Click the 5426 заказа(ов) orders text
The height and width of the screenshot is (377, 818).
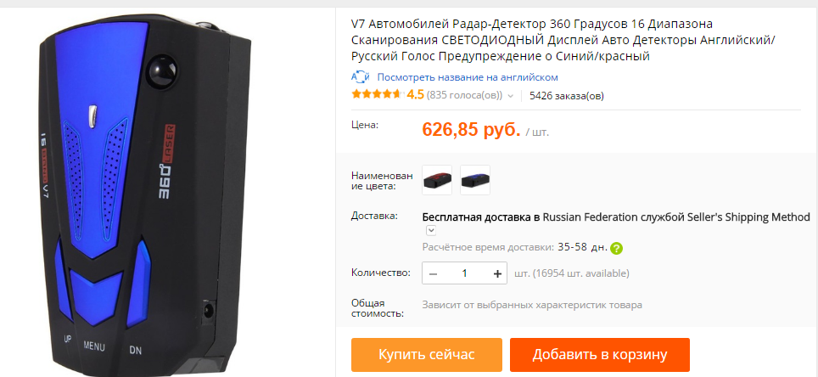coord(567,96)
